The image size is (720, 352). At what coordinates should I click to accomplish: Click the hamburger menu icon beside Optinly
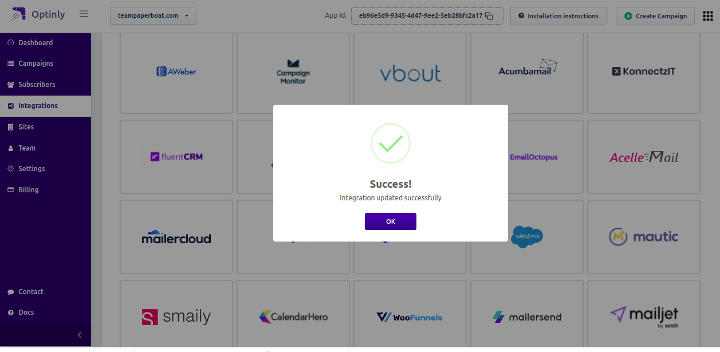pyautogui.click(x=84, y=14)
